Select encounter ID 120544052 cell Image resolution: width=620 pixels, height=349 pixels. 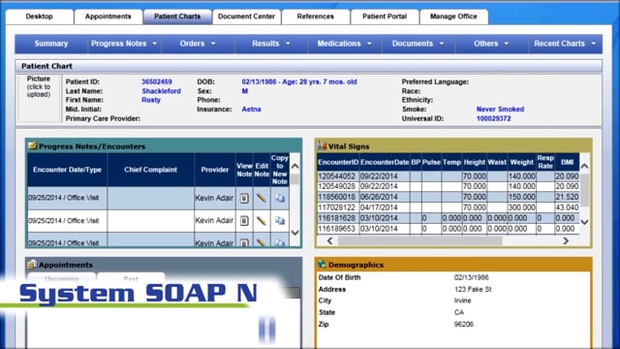coord(338,176)
